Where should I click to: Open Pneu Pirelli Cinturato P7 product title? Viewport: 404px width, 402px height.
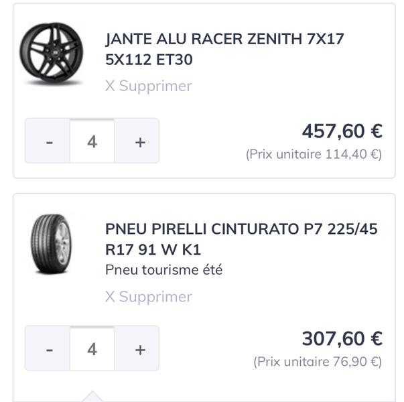241,239
